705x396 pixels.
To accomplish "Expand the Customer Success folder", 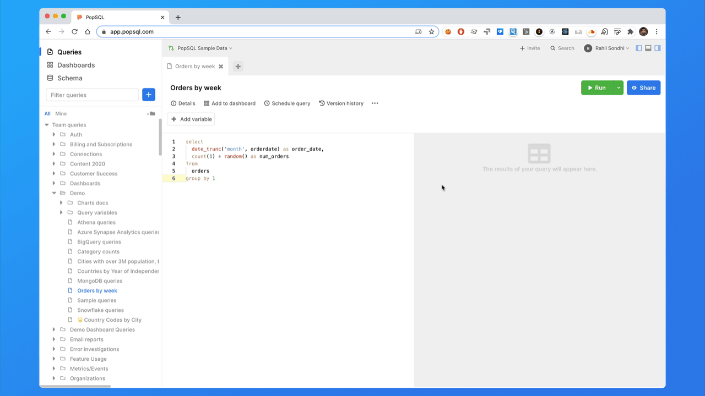I will (x=54, y=174).
